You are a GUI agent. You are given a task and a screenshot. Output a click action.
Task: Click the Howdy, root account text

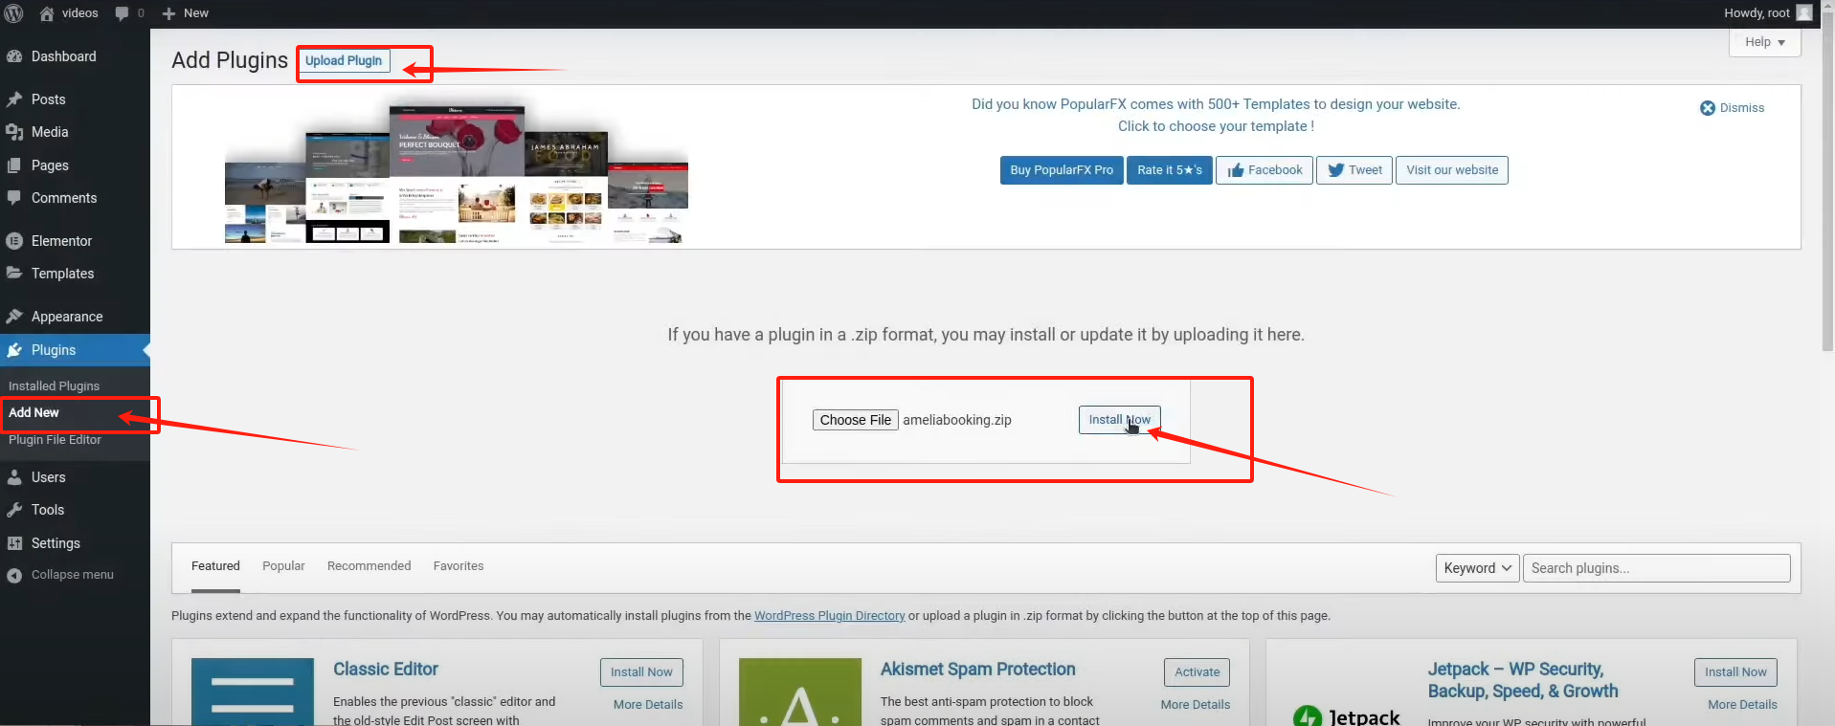[x=1757, y=13]
